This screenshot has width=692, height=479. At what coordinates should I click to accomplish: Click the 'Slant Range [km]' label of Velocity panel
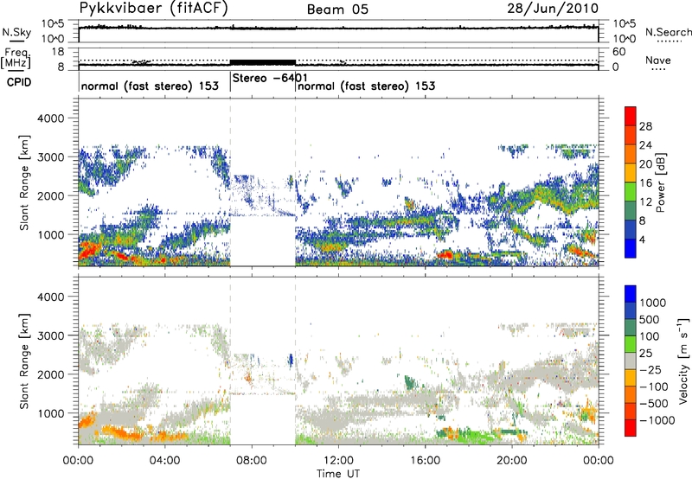tap(24, 361)
